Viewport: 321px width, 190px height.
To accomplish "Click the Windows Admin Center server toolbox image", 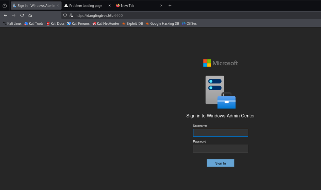I will [220, 92].
